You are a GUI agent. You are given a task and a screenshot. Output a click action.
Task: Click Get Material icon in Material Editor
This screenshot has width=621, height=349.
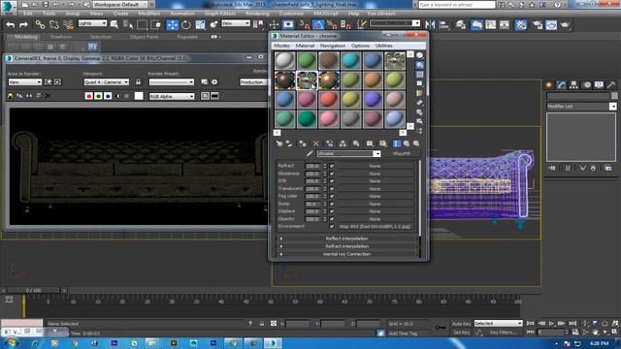(279, 143)
